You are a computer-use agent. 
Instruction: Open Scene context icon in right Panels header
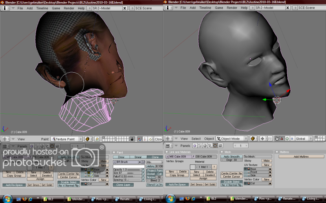coord(220,146)
